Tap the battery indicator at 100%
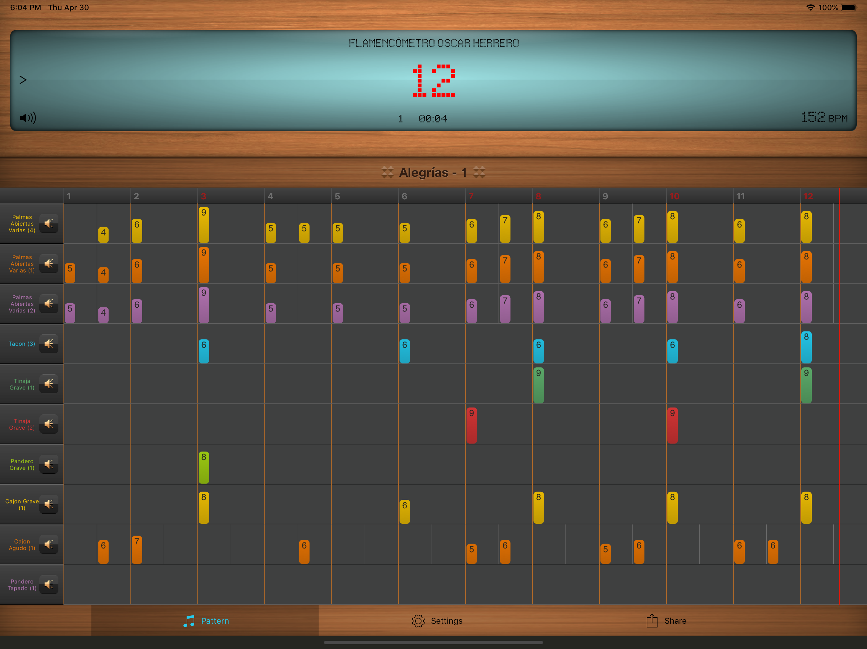The image size is (867, 649). 849,7
